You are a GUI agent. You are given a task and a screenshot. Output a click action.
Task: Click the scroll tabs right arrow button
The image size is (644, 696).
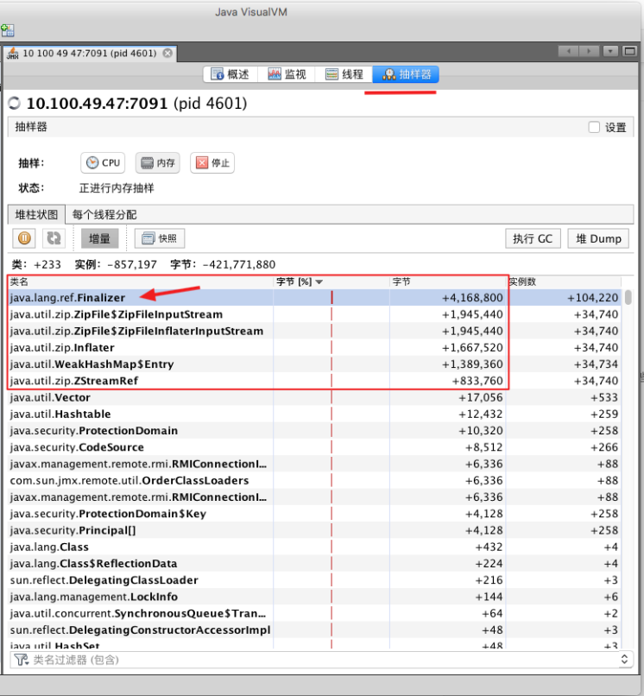[589, 51]
